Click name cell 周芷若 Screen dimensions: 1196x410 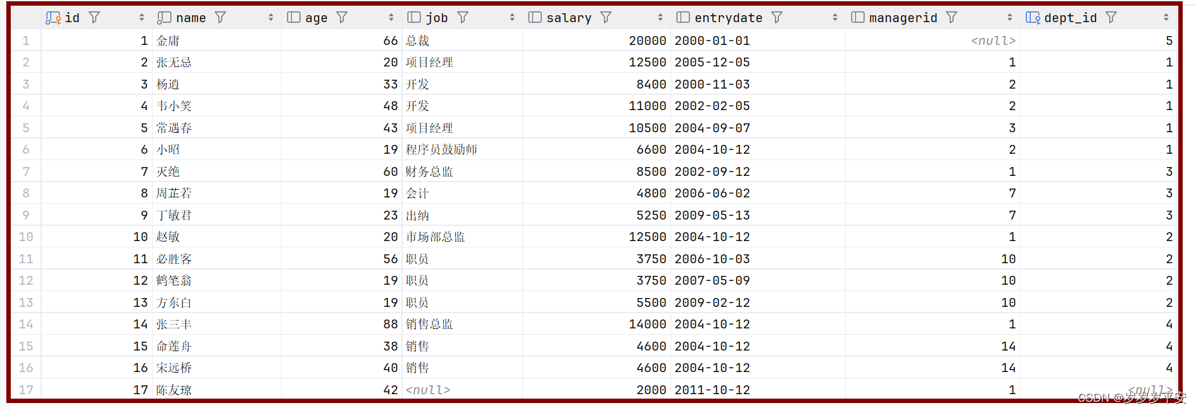point(174,193)
